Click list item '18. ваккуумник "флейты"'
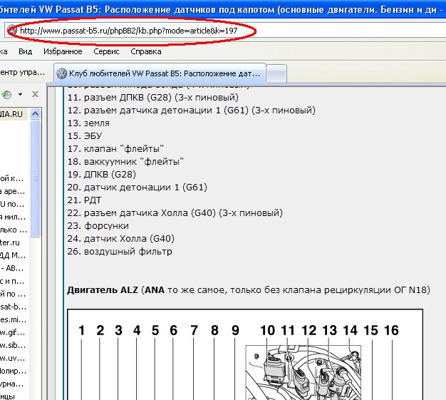The height and width of the screenshot is (400, 446). coord(125,161)
